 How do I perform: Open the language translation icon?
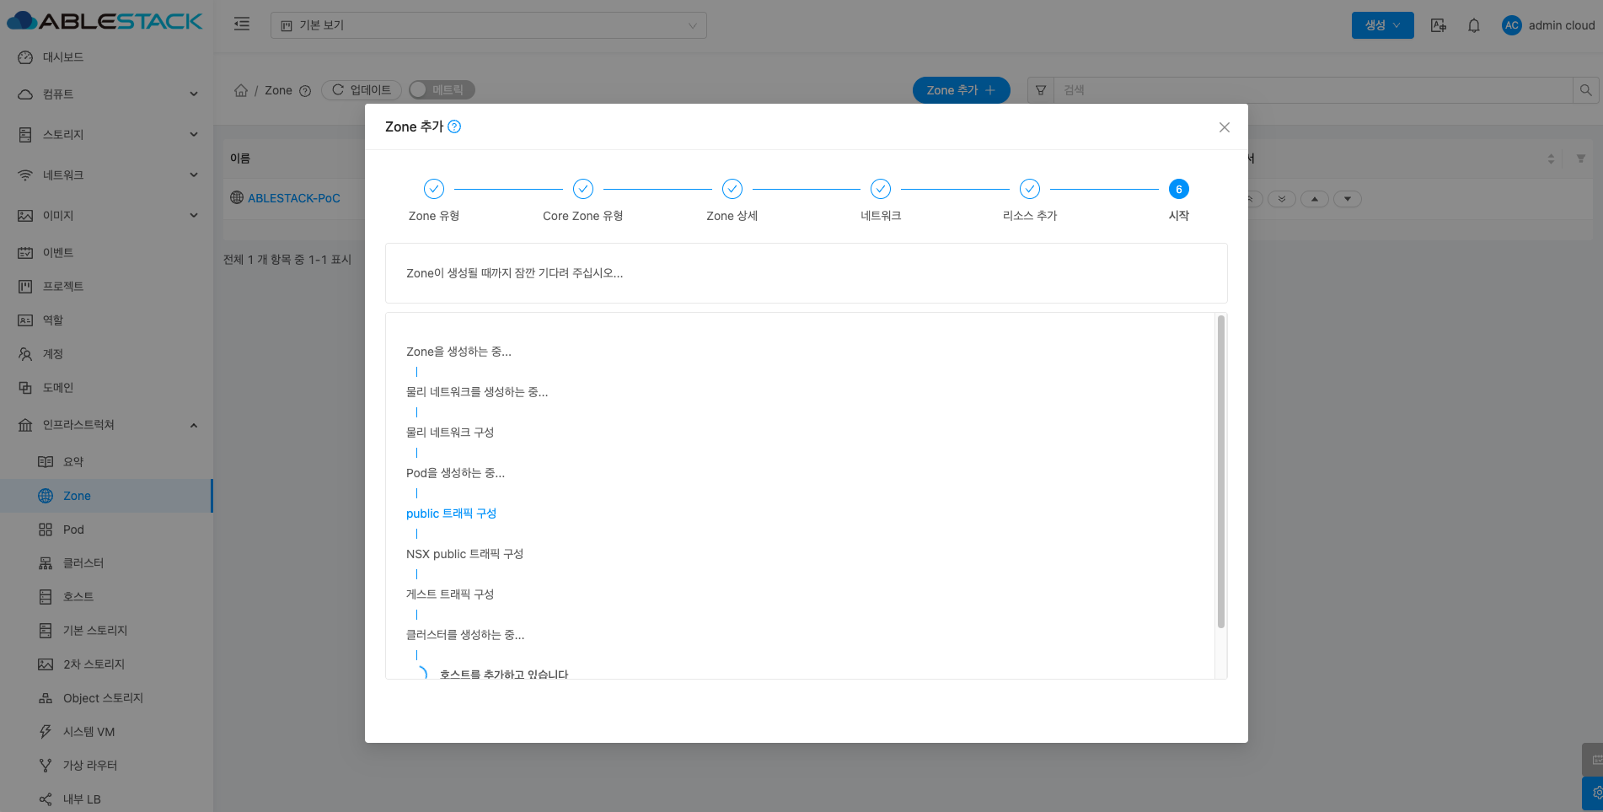1439,25
